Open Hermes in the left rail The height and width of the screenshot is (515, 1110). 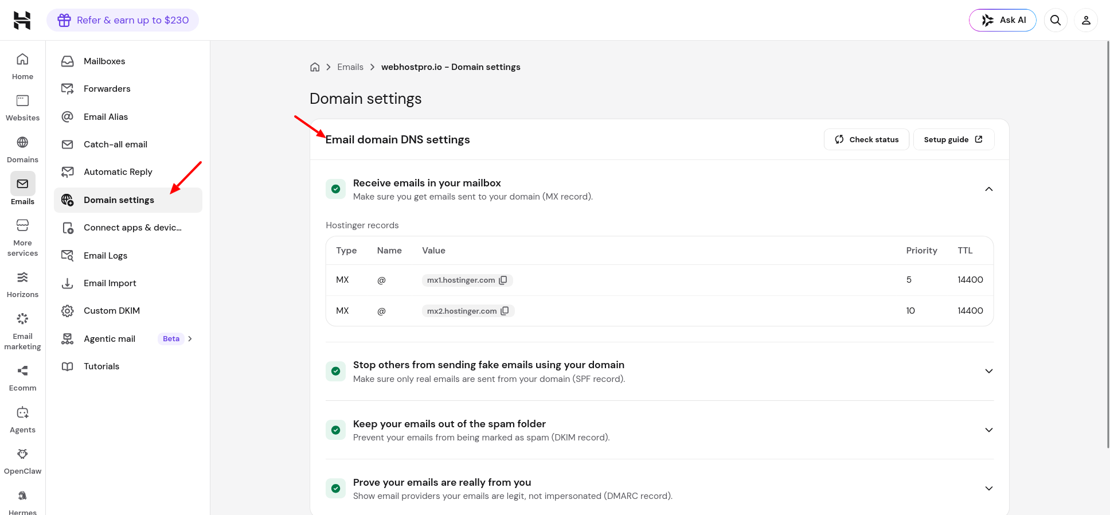click(22, 502)
